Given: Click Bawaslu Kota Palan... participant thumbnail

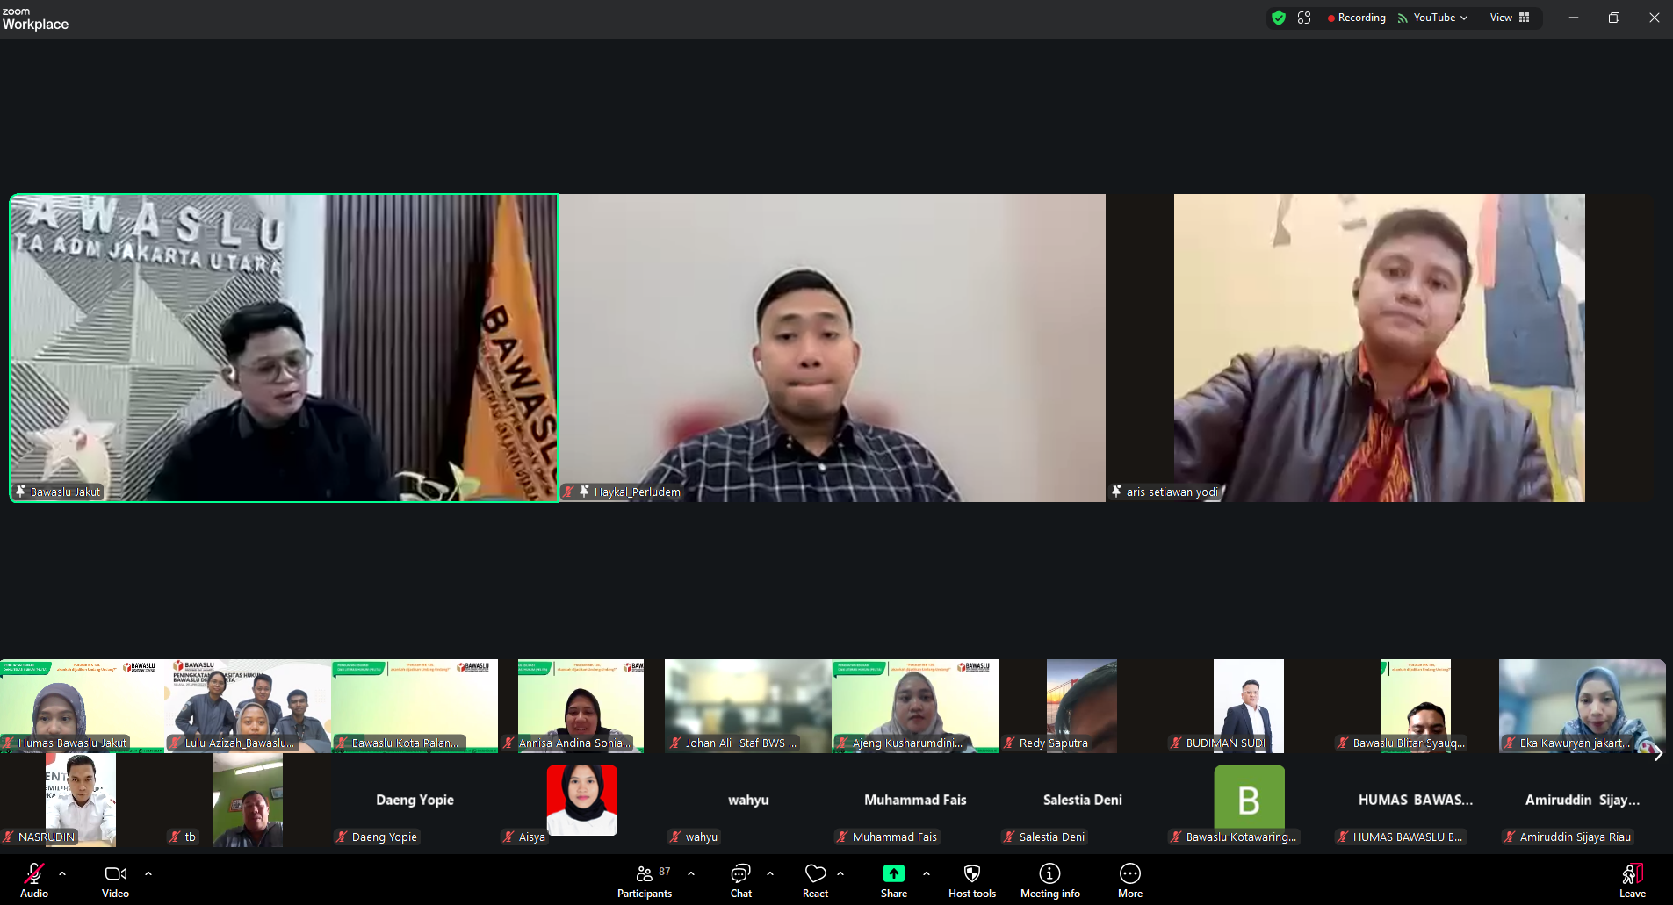Looking at the screenshot, I should (x=415, y=706).
